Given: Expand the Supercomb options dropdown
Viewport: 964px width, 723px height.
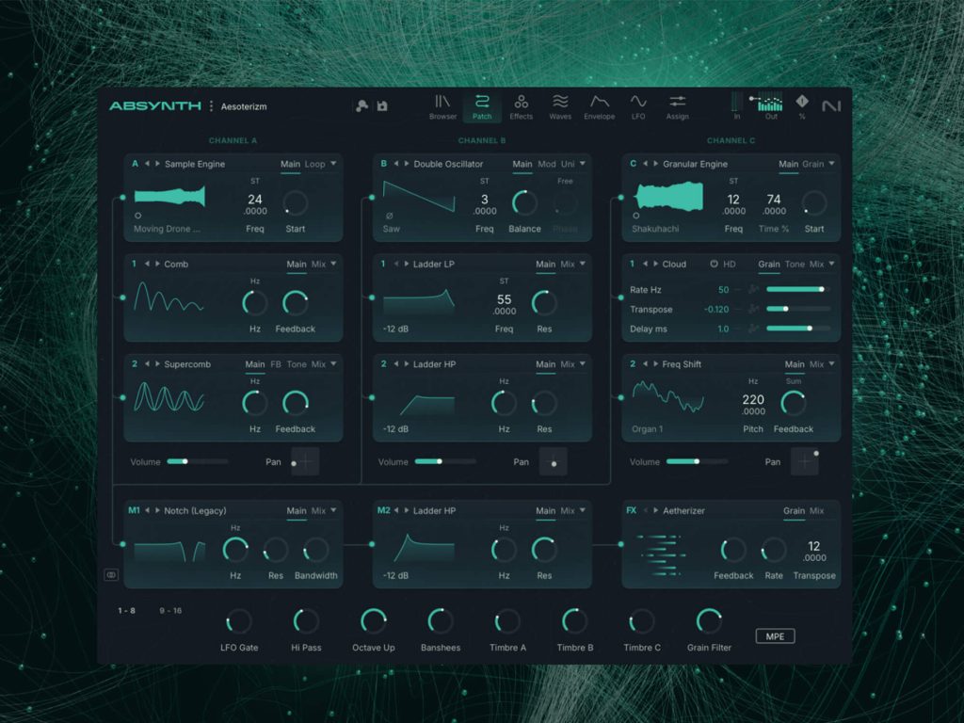Looking at the screenshot, I should [333, 364].
